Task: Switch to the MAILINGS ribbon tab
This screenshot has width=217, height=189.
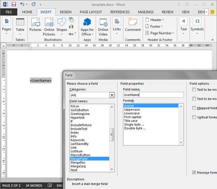Action: tap(146, 12)
